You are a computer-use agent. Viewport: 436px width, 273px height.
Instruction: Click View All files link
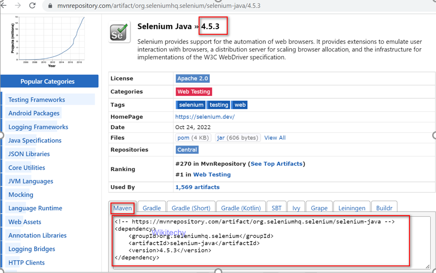[x=275, y=137]
